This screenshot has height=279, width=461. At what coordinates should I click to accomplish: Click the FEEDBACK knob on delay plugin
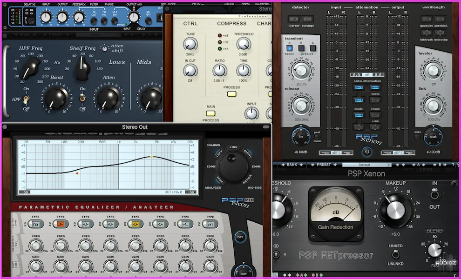pos(79,17)
